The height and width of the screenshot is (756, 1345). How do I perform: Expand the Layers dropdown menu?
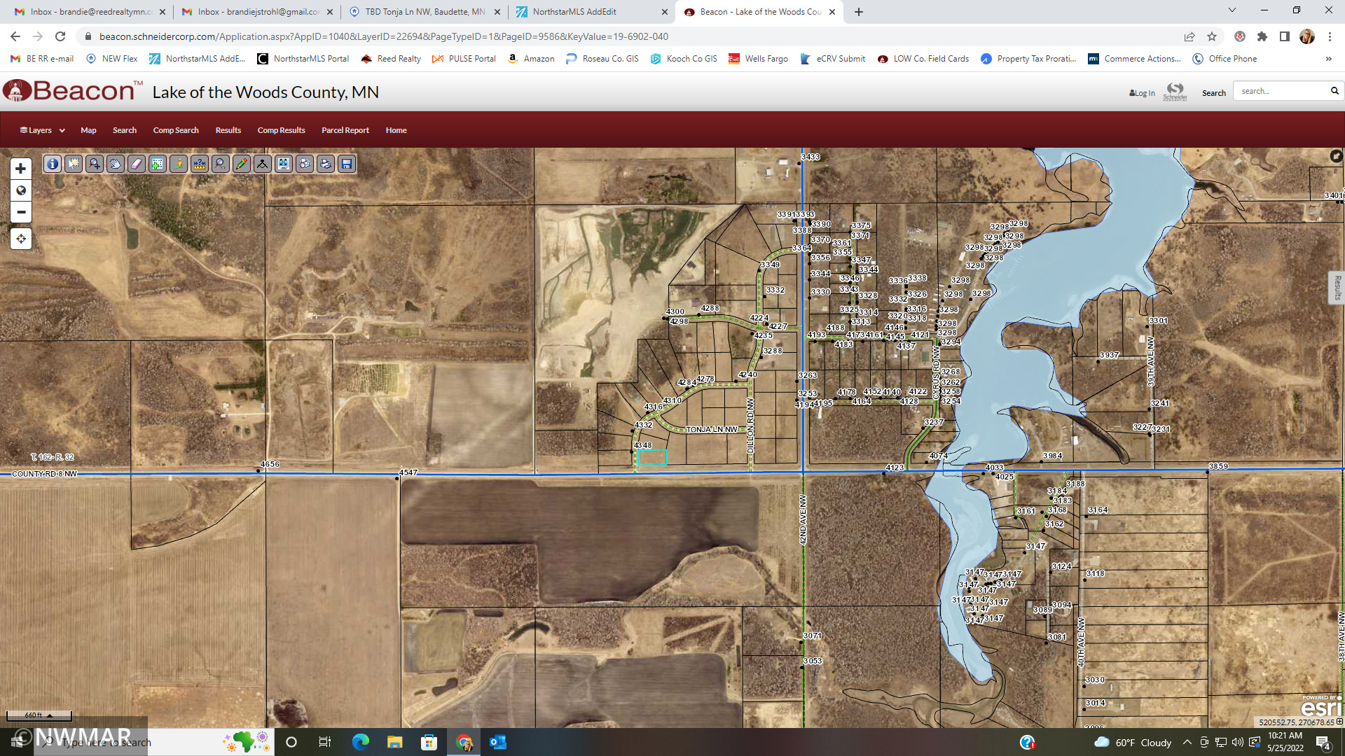pyautogui.click(x=42, y=130)
